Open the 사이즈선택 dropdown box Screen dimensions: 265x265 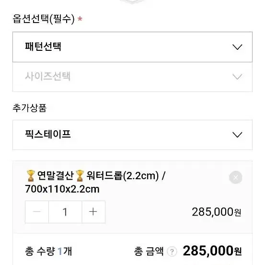pos(132,77)
